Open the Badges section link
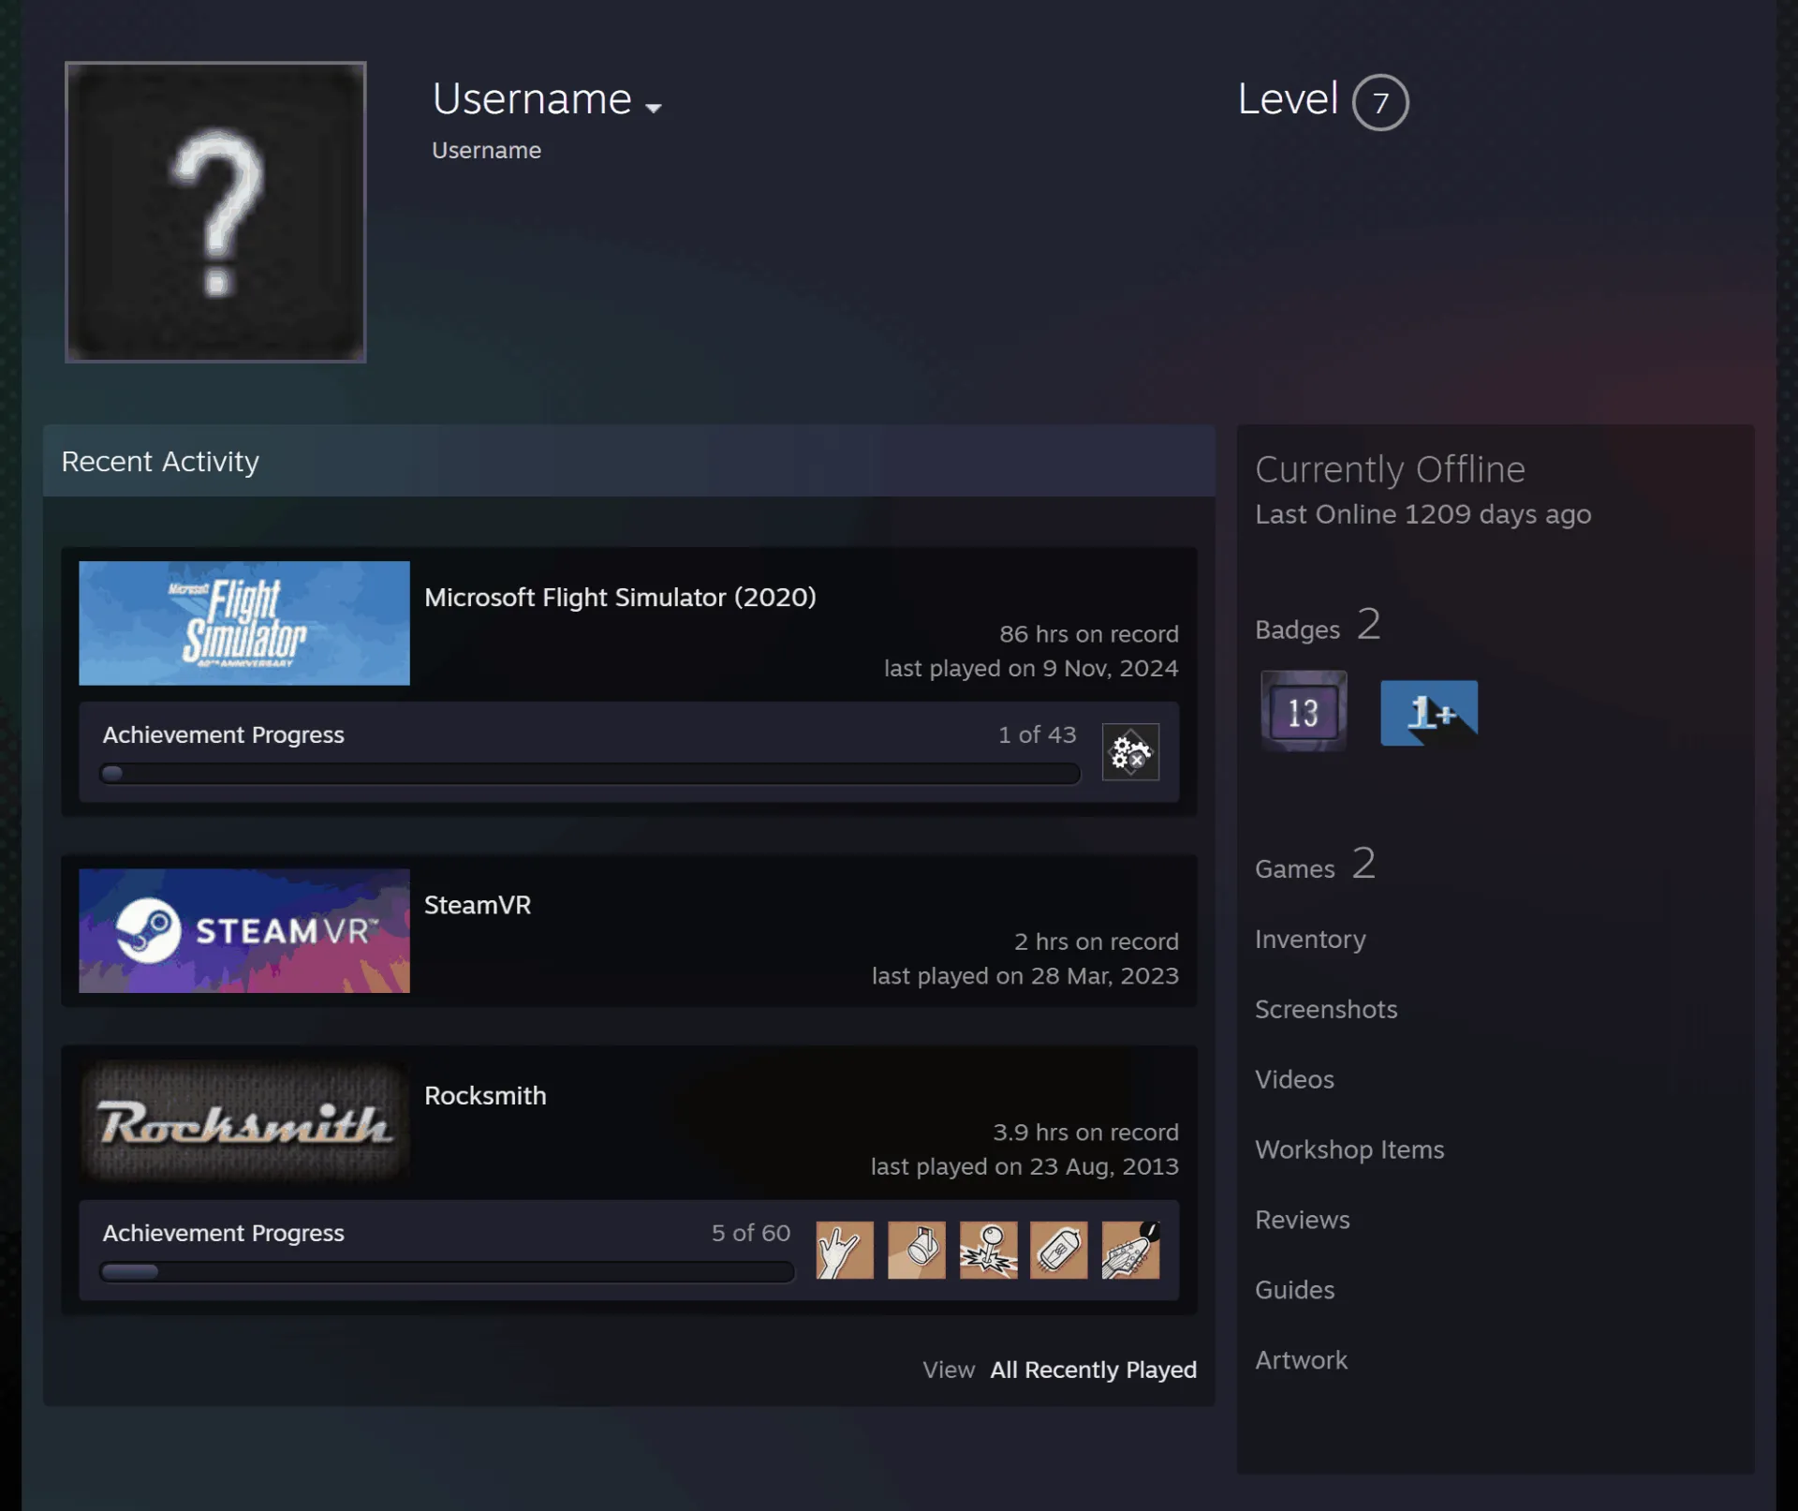Image resolution: width=1798 pixels, height=1511 pixels. (1318, 625)
